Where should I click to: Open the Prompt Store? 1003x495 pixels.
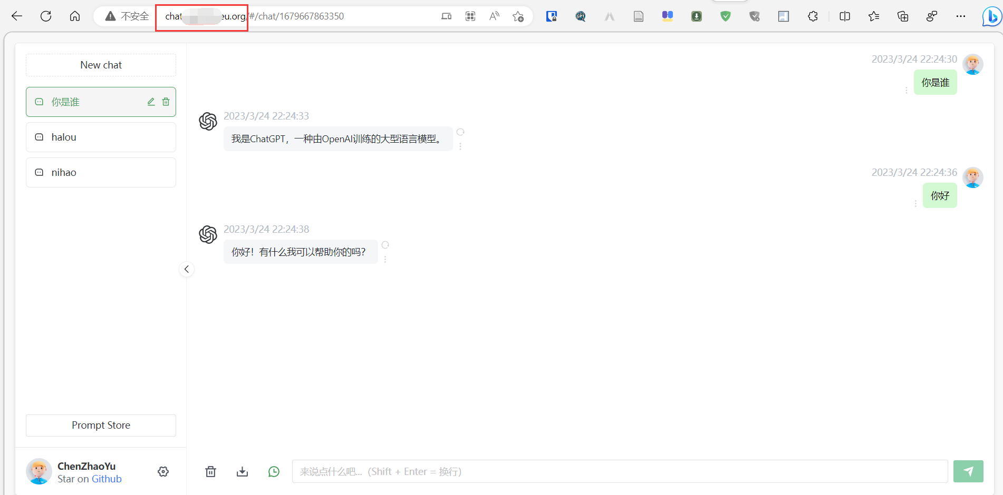101,425
